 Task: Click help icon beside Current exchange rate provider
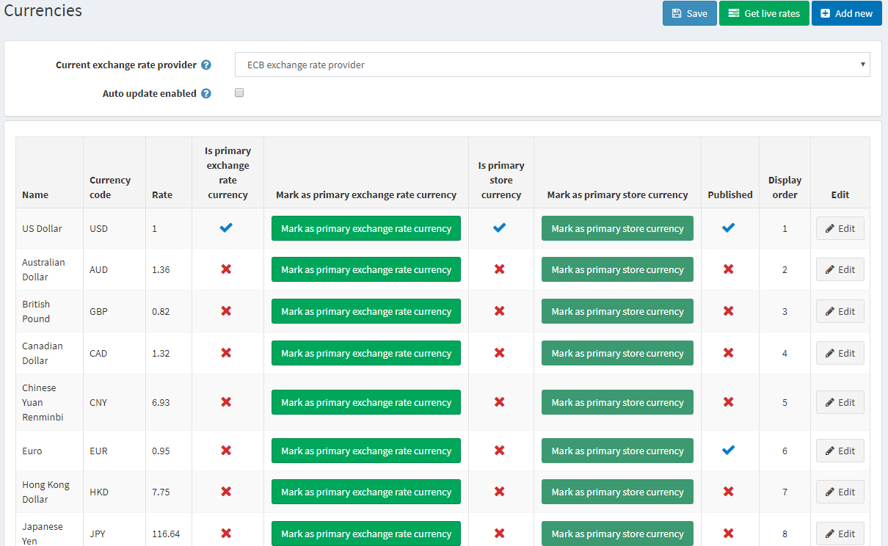click(206, 65)
